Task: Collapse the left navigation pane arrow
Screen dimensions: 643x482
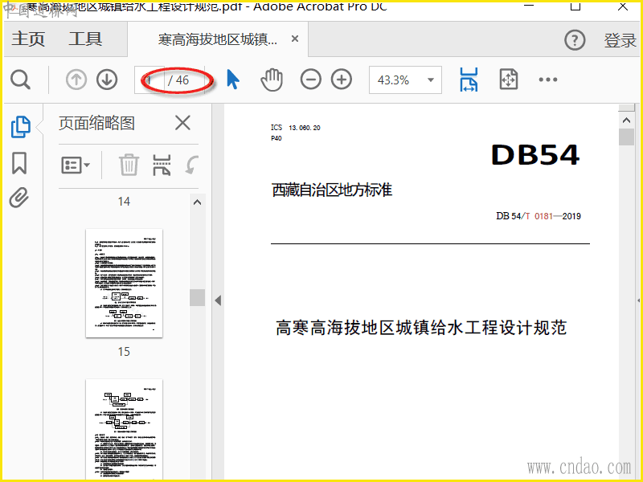Action: point(218,300)
